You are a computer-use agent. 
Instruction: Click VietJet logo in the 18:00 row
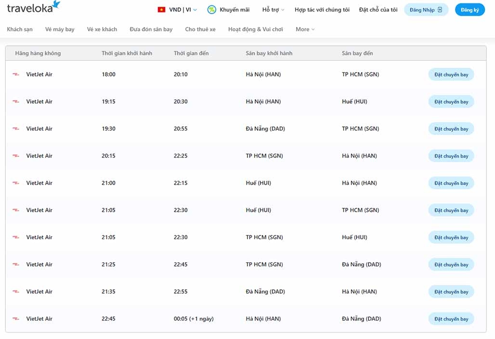pos(16,75)
